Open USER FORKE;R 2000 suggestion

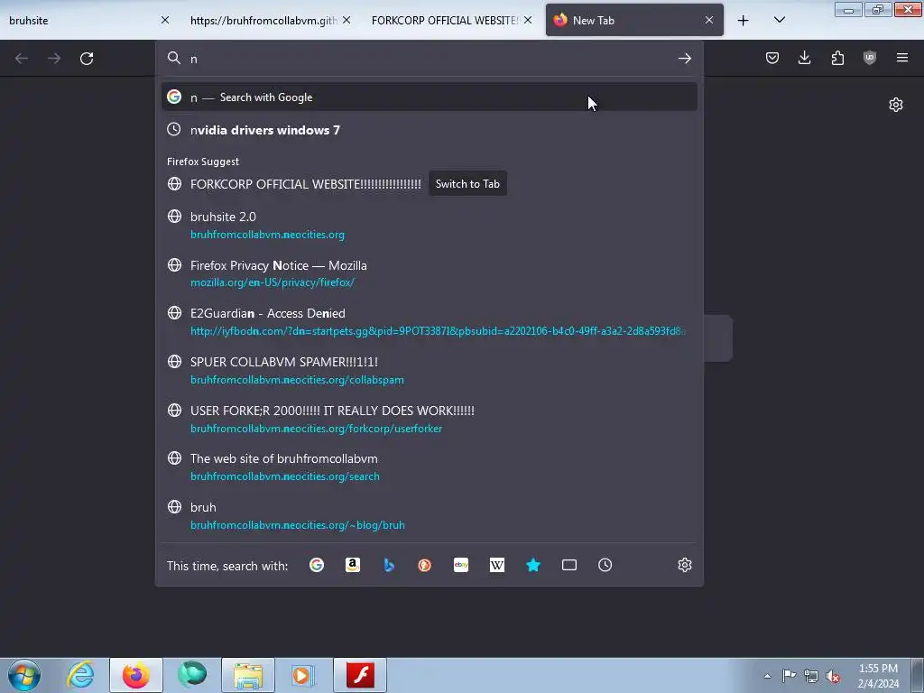[429, 419]
